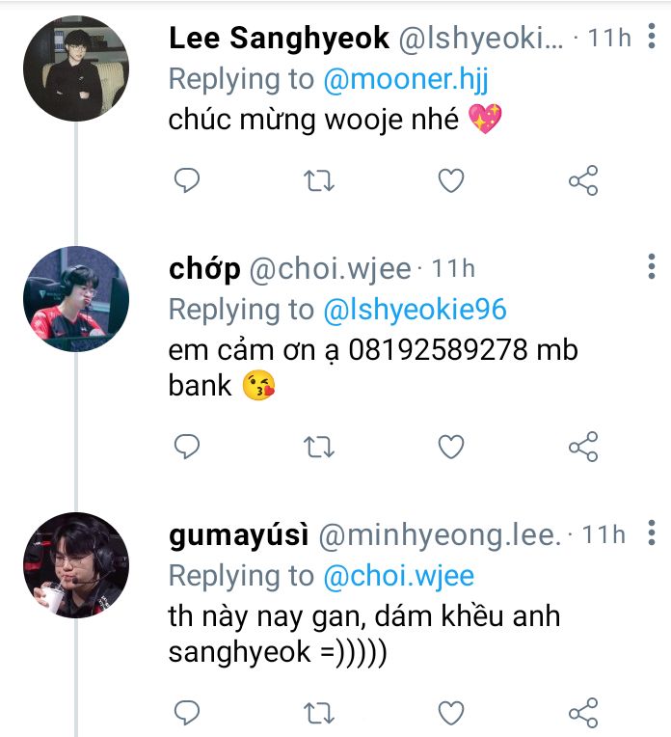Image resolution: width=671 pixels, height=737 pixels.
Task: Like chớp's tweet with heart icon
Action: tap(451, 447)
